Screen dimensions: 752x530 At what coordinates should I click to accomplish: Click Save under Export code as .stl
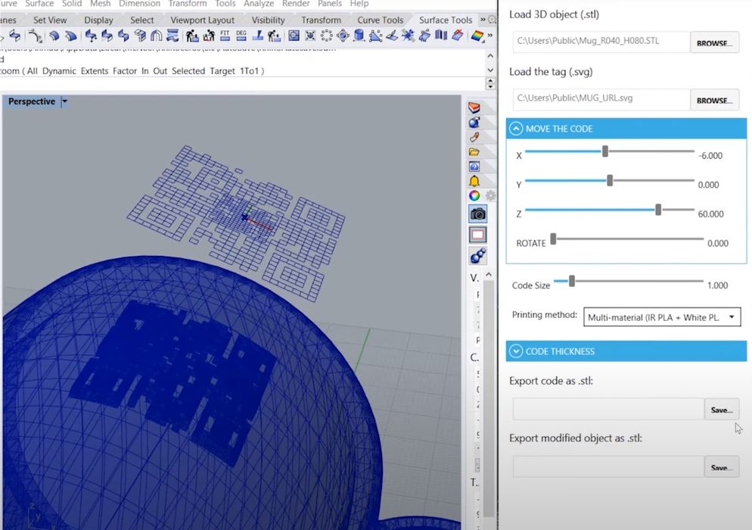click(x=721, y=410)
